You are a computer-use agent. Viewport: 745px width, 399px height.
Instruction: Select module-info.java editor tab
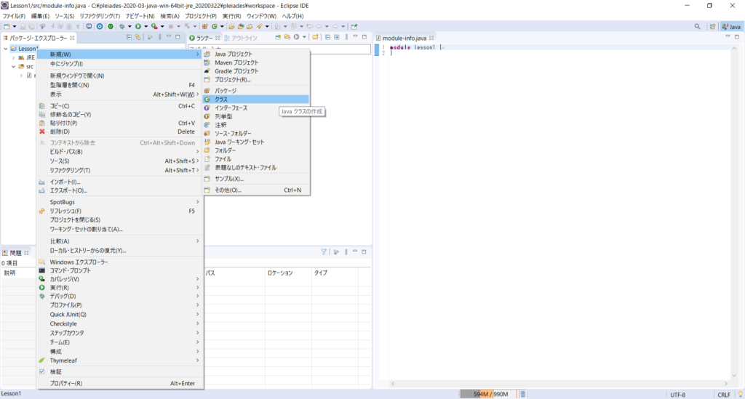click(405, 38)
